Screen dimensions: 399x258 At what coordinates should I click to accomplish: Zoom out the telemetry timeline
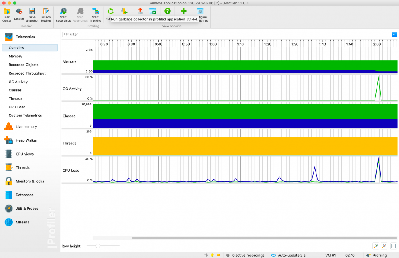(x=384, y=246)
